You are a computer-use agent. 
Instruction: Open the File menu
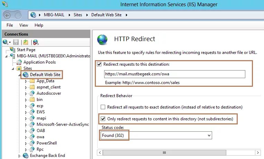(x=10, y=25)
